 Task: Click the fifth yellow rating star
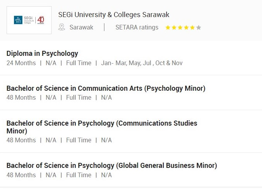(192, 28)
